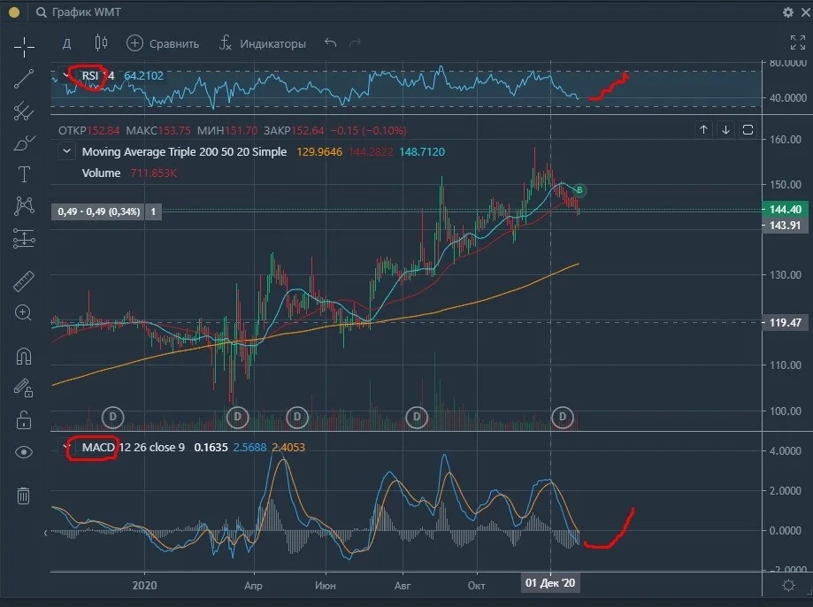The height and width of the screenshot is (607, 813).
Task: Select the brush drawing tool
Action: point(24,142)
